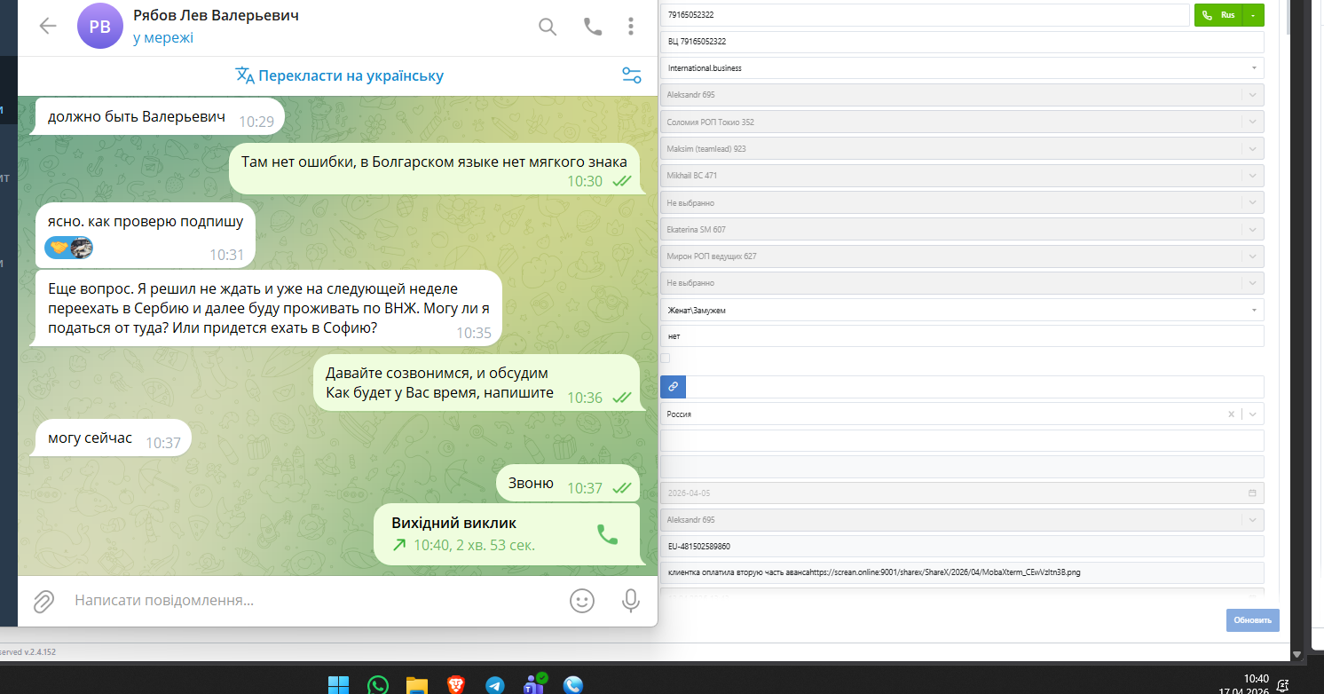Tick the empty checkbox below the 'нет' field

[x=666, y=359]
